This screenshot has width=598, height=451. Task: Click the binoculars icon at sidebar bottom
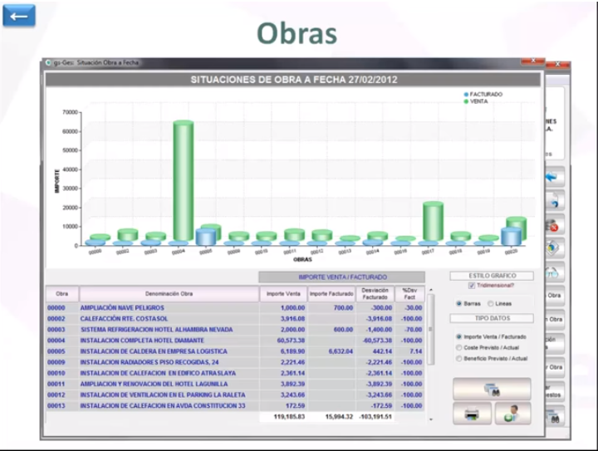coord(554,417)
